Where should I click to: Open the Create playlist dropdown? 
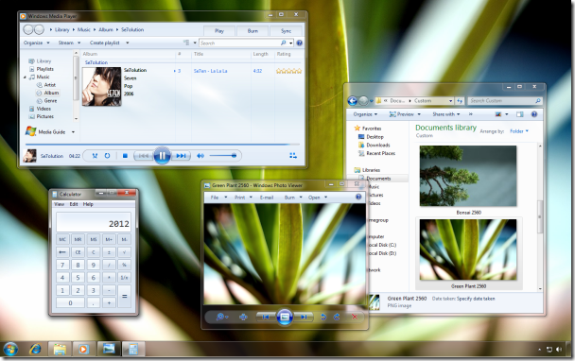pyautogui.click(x=110, y=43)
